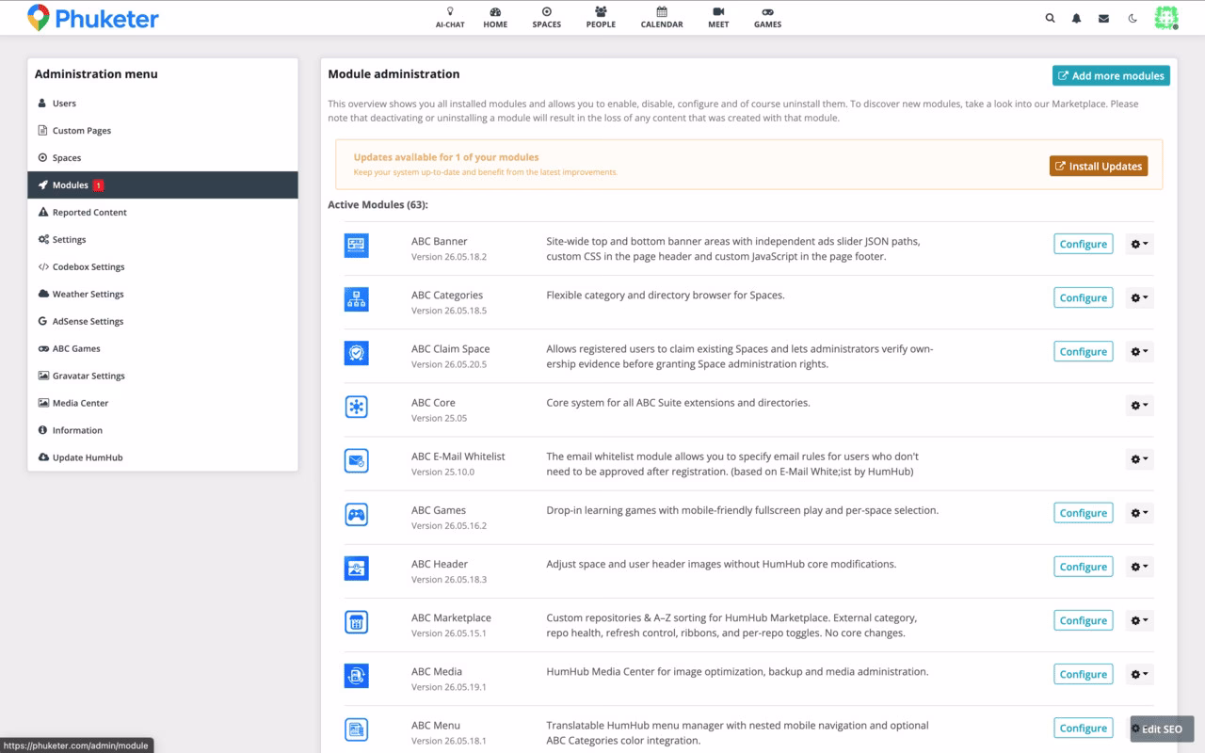Viewport: 1205px width, 753px height.
Task: Open messages envelope icon
Action: pyautogui.click(x=1103, y=18)
